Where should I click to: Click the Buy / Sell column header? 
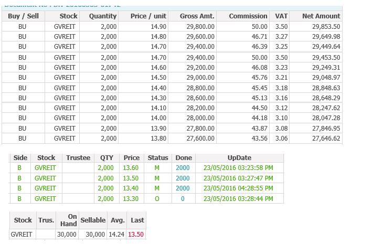[23, 16]
